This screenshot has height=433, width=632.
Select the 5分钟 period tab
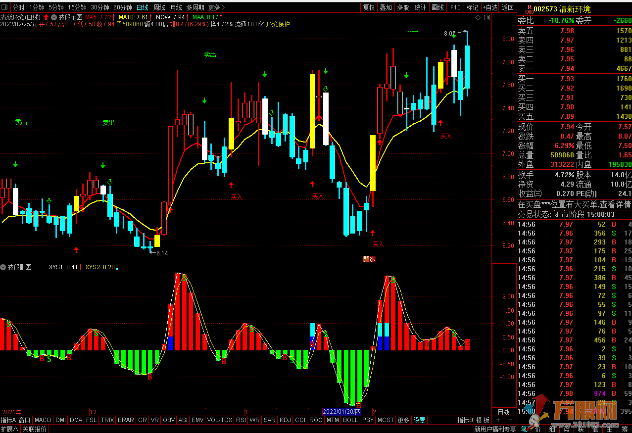click(56, 7)
